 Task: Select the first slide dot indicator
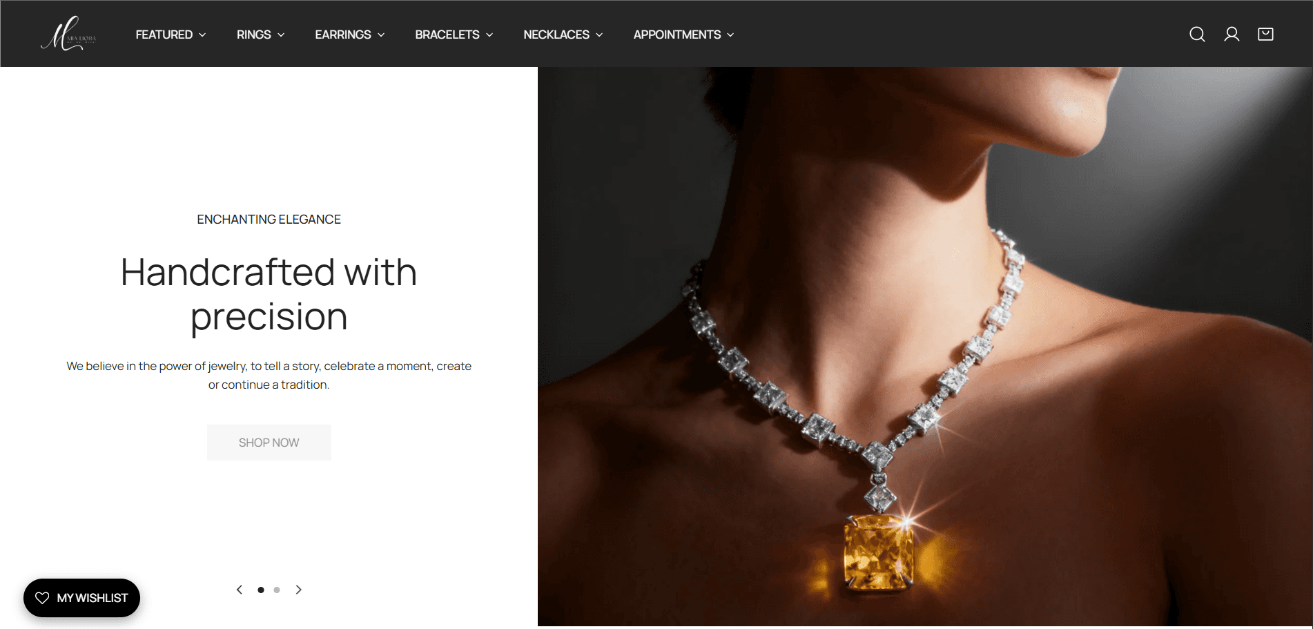click(x=261, y=590)
